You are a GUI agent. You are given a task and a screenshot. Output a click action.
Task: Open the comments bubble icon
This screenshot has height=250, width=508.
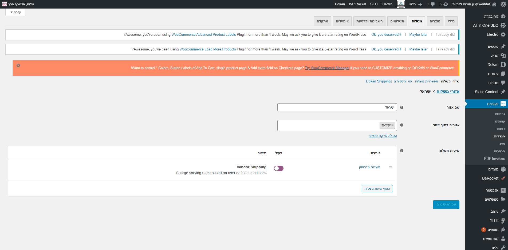433,4
